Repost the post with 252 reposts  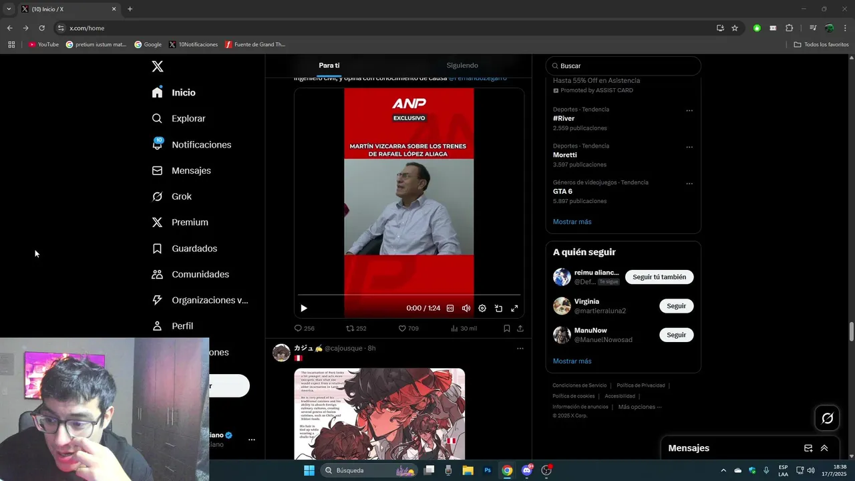pos(356,329)
